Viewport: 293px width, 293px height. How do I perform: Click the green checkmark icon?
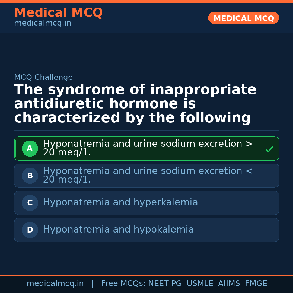click(269, 149)
